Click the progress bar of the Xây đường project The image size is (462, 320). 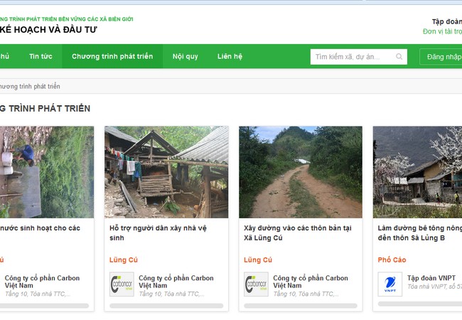(x=301, y=306)
